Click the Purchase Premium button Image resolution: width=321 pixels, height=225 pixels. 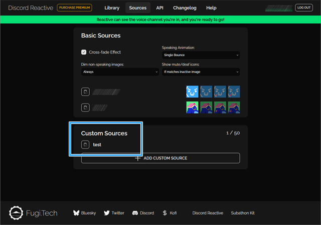(x=74, y=8)
